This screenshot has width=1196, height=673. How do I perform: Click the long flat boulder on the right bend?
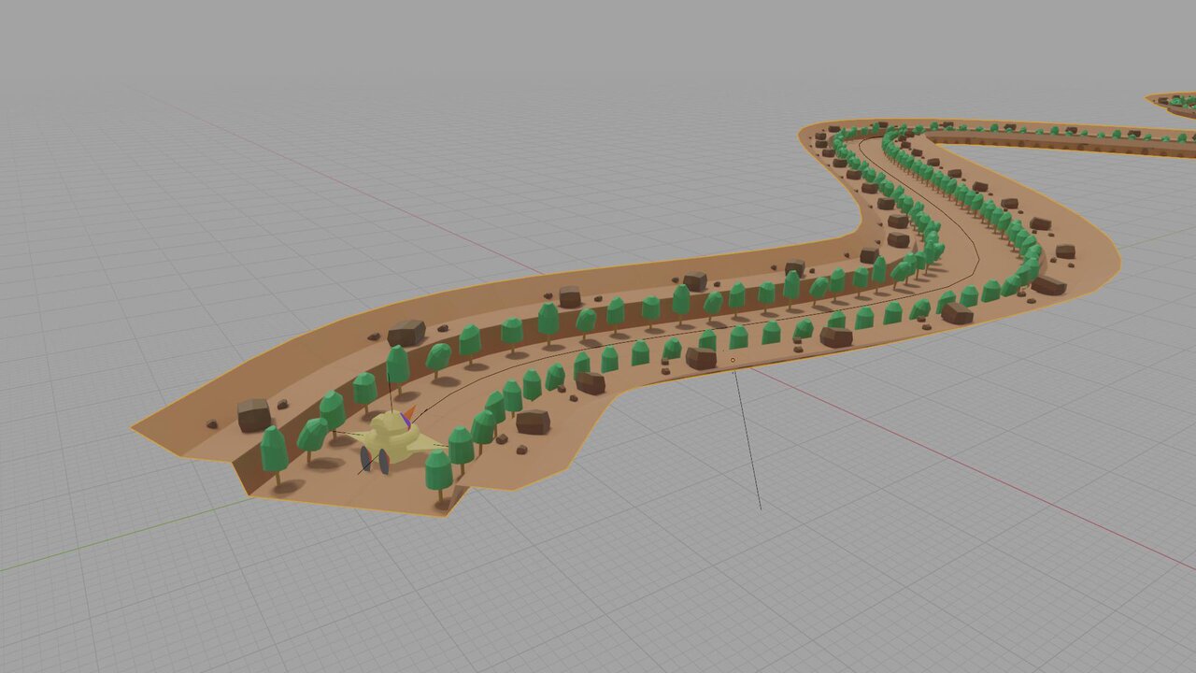click(x=1049, y=285)
